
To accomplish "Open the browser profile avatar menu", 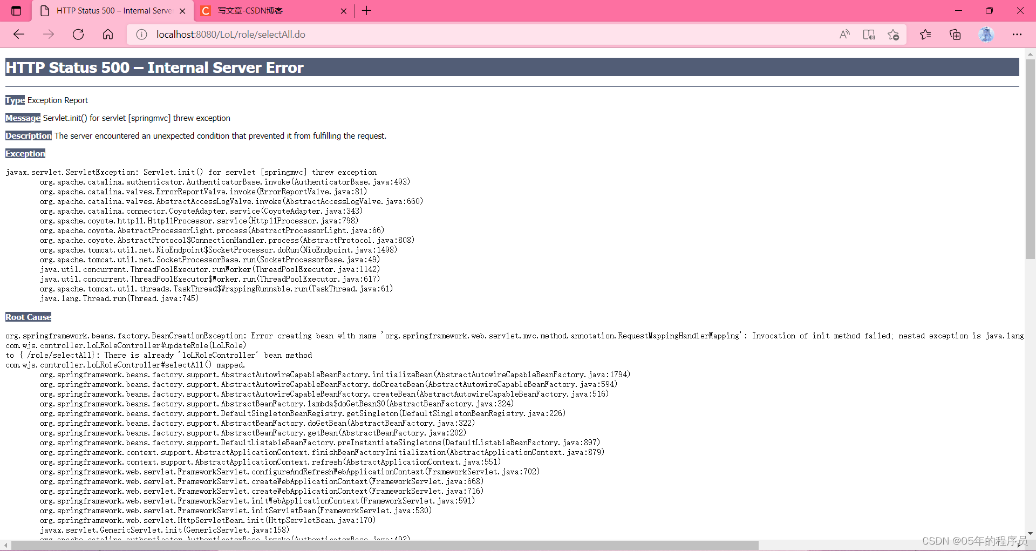I will (986, 34).
